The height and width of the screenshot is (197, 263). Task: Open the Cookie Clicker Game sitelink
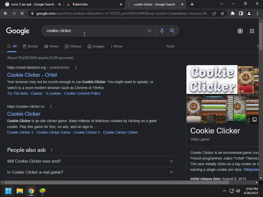(53, 132)
